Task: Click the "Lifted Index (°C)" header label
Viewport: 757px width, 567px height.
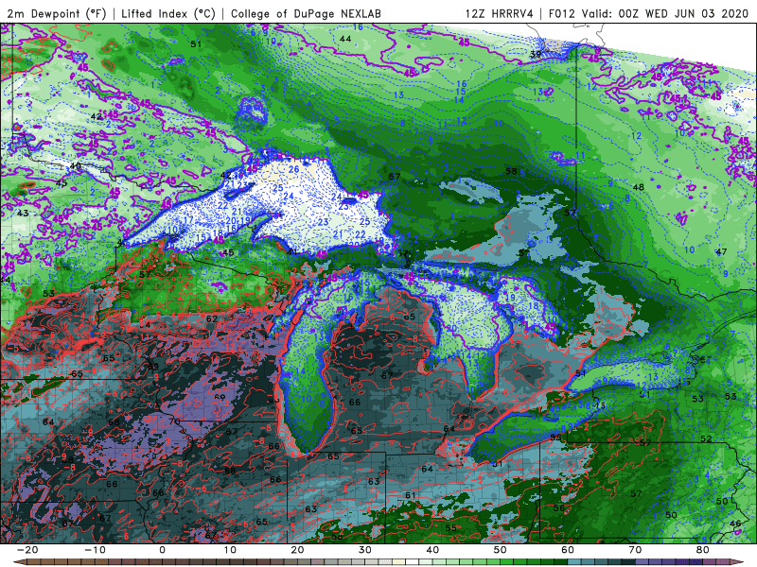Action: tap(168, 13)
